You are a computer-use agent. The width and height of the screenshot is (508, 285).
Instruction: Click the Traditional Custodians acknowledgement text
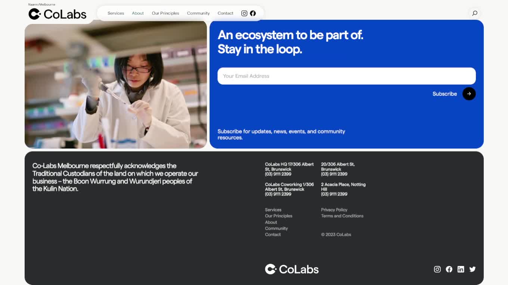(115, 177)
